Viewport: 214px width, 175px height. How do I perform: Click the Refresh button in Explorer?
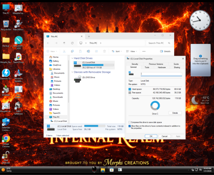click(72, 43)
